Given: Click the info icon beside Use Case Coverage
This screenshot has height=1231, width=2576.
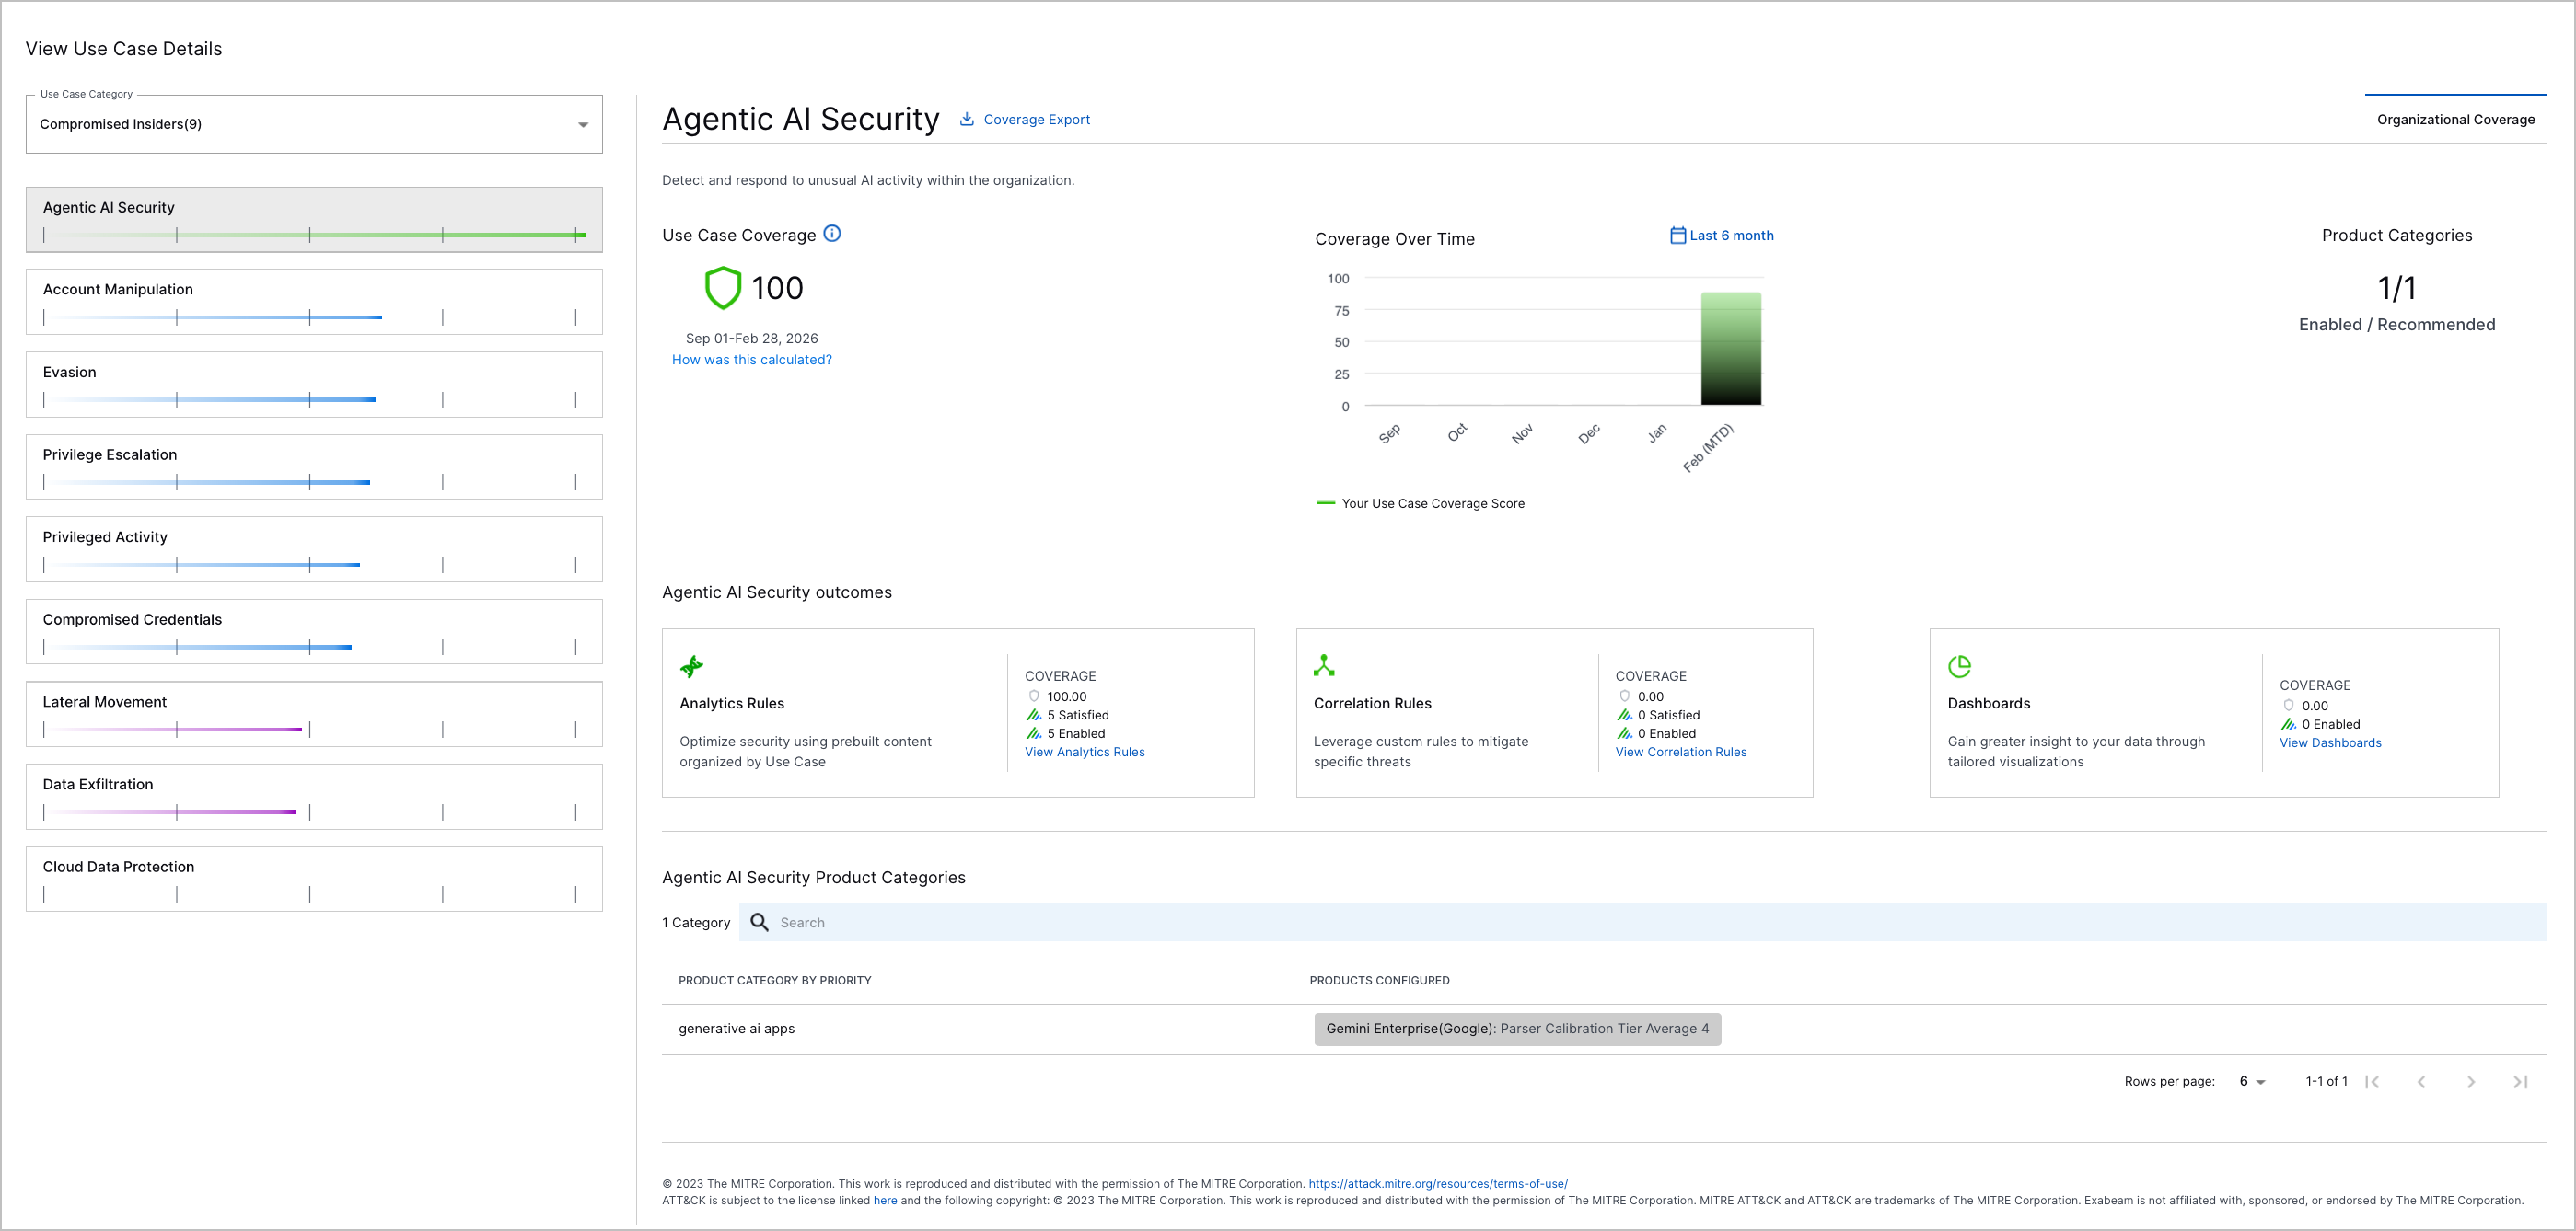Looking at the screenshot, I should (x=834, y=233).
